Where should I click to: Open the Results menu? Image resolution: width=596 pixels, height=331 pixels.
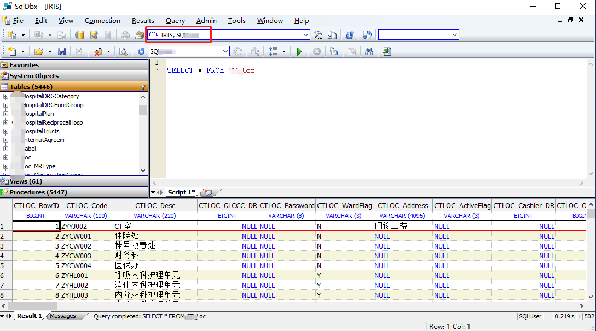point(143,20)
